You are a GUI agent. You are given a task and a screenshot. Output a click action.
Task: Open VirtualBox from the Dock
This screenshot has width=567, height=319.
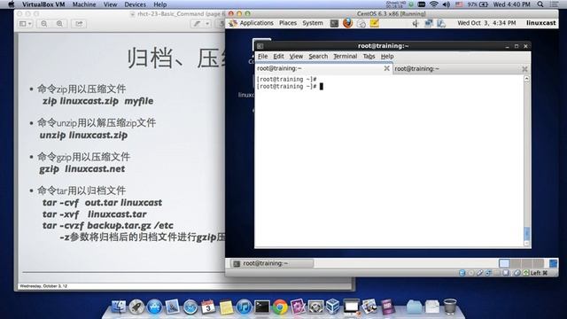tap(333, 307)
